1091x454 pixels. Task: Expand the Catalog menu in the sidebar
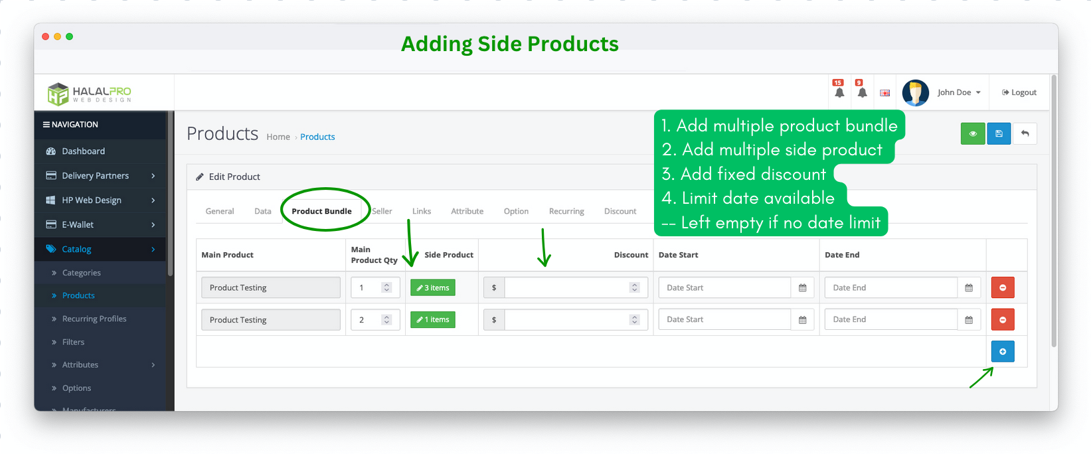[76, 249]
